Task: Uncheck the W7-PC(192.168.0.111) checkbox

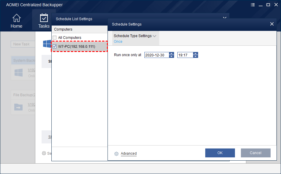Action: 55,47
